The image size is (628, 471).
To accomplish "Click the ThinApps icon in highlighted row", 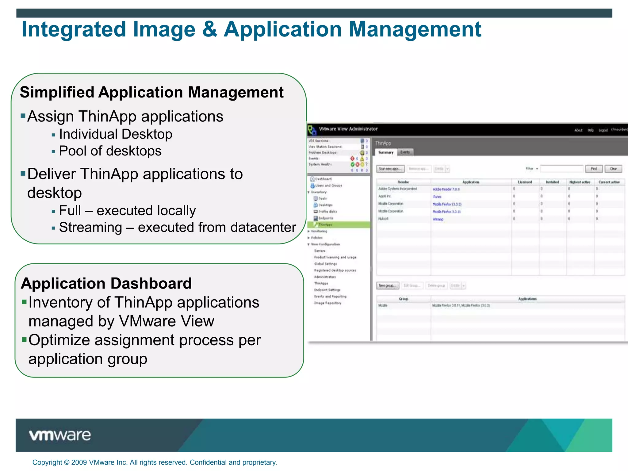I will pyautogui.click(x=316, y=225).
